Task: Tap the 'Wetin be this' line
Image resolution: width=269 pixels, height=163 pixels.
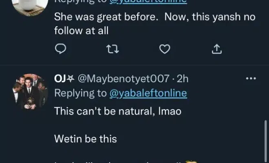Action: click(x=86, y=139)
